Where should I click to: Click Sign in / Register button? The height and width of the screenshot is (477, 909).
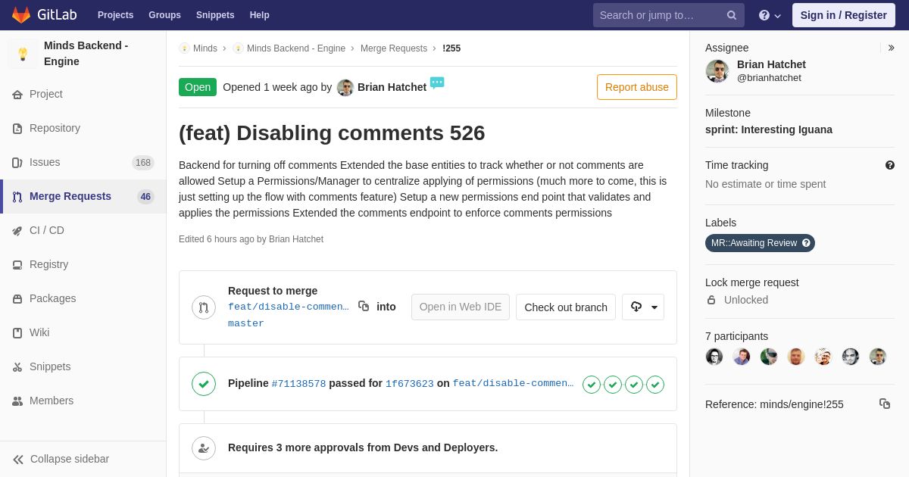844,15
